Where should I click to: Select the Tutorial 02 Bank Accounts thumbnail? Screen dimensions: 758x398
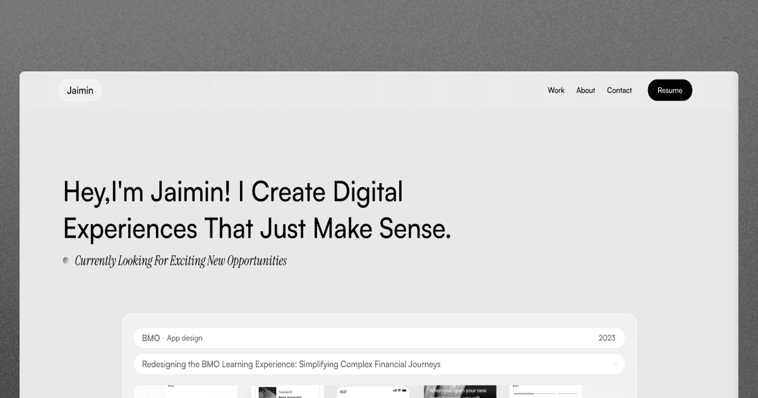tap(287, 393)
